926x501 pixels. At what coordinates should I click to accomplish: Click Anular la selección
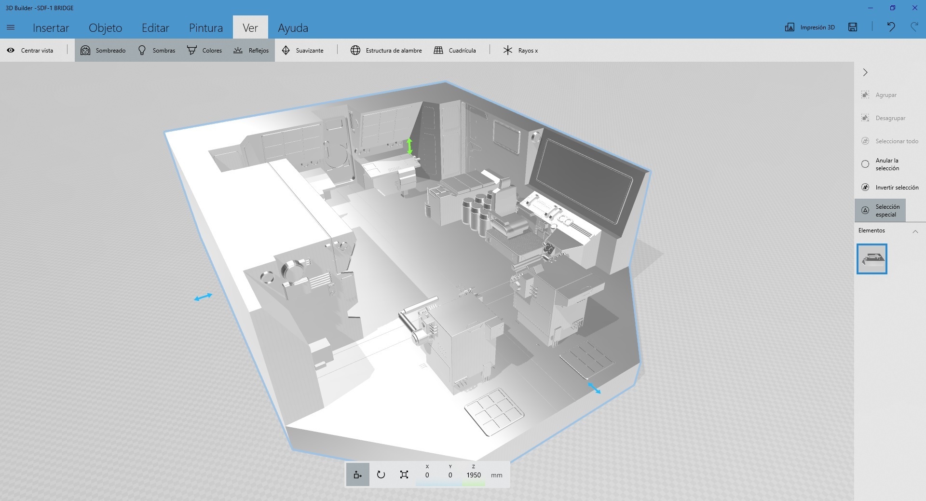880,164
